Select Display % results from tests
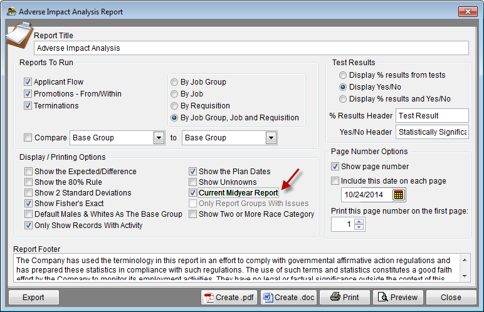 pos(343,75)
